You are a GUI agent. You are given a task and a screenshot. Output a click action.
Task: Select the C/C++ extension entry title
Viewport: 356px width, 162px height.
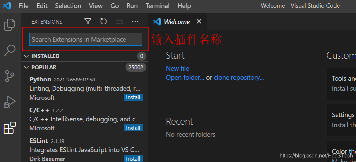coord(39,110)
